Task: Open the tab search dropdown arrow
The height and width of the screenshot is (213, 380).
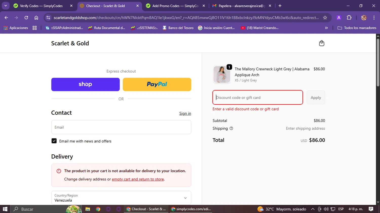Action: pyautogui.click(x=6, y=6)
